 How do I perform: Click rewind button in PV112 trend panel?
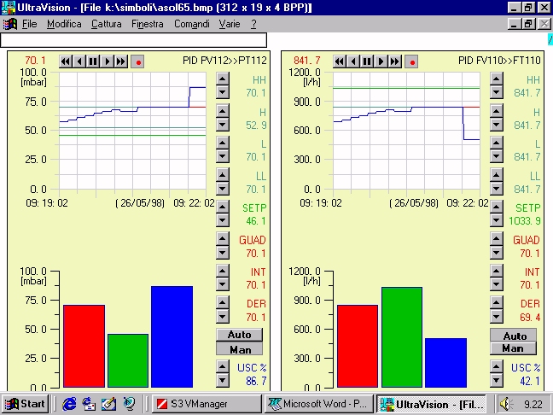point(65,61)
